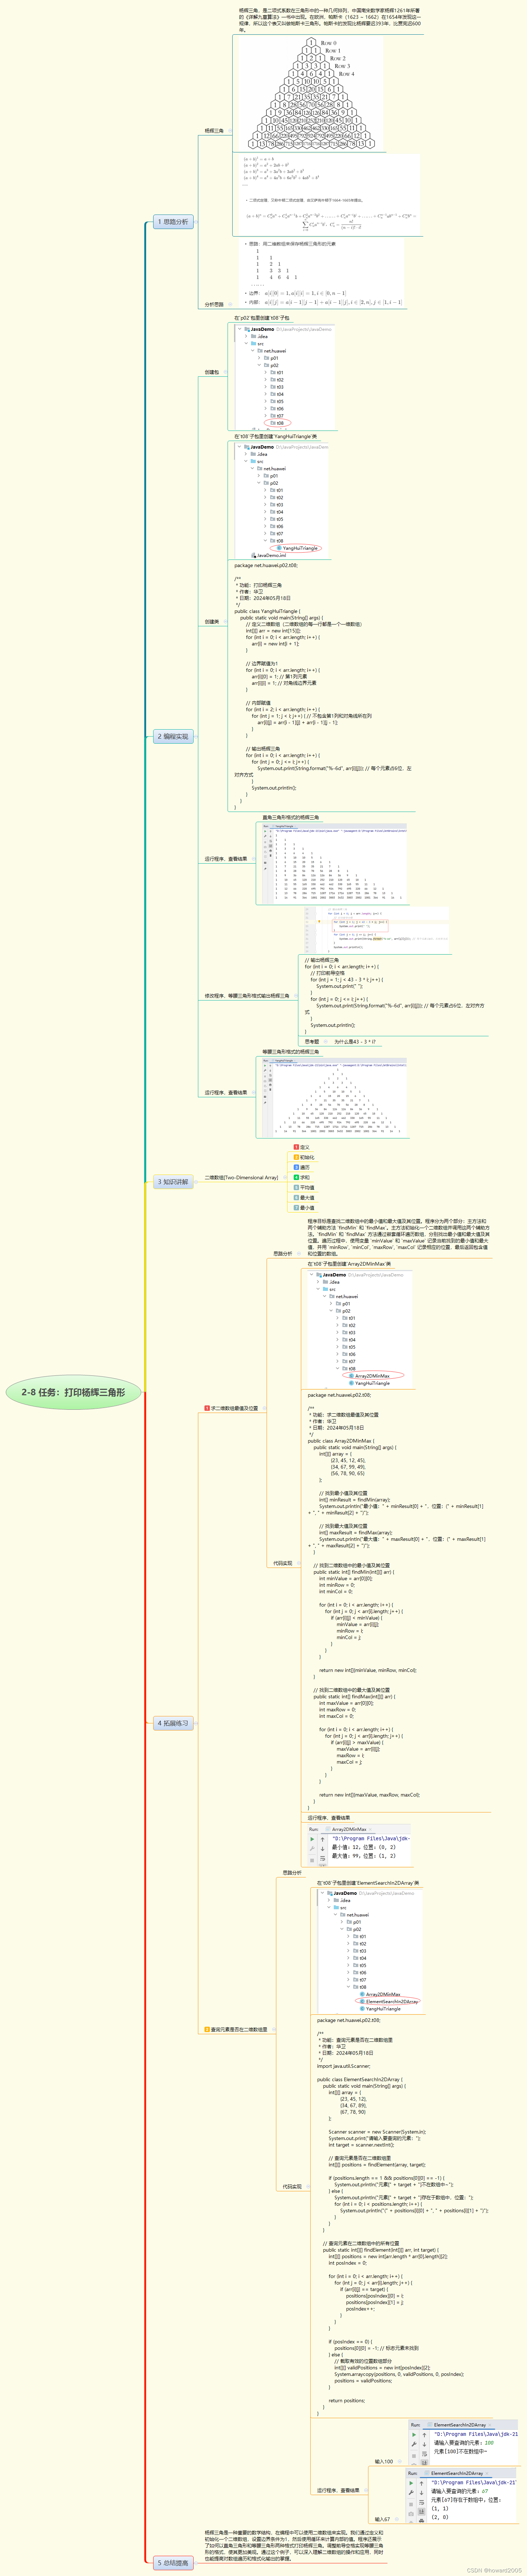Screen dimensions: 527x2576
Task: Click the green rerun icon in the 输入67 run panel
Action: [411, 2483]
